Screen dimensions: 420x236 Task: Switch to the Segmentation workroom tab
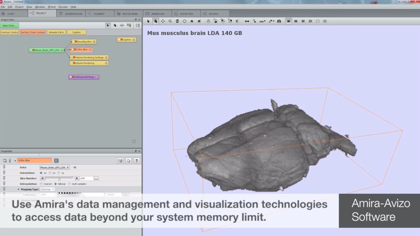point(71,14)
